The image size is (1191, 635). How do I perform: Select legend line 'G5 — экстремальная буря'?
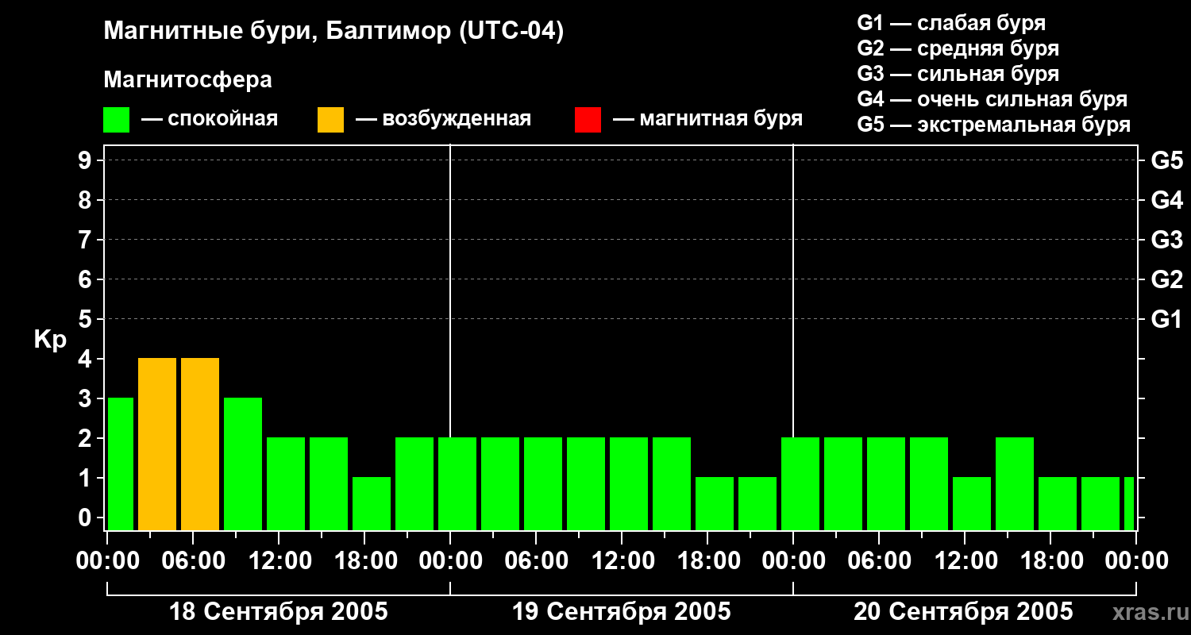coord(994,125)
